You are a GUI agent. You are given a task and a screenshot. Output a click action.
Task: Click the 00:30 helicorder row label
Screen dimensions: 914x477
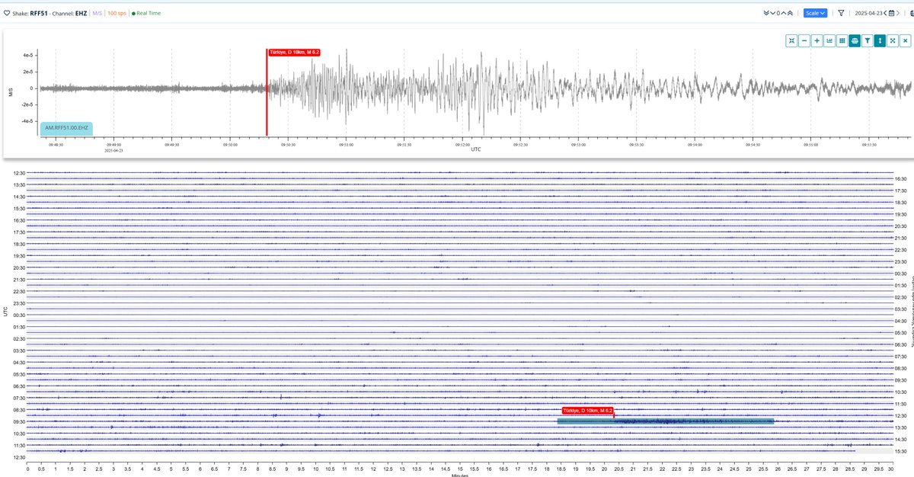(20, 315)
